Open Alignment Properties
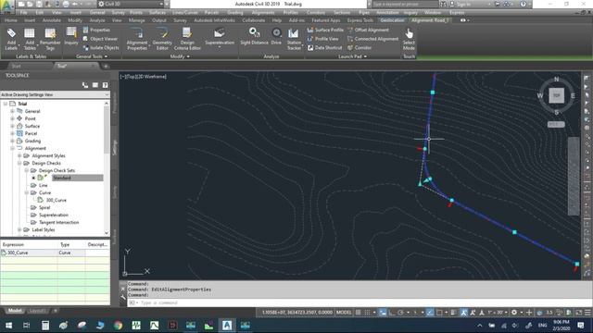The height and width of the screenshot is (333, 593). pos(137,39)
